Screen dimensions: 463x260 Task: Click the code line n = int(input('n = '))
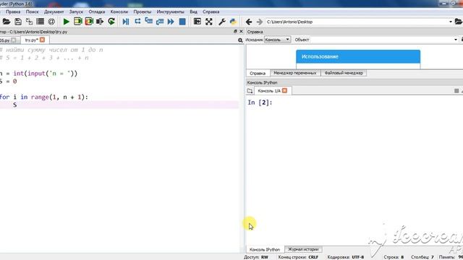tap(38, 73)
